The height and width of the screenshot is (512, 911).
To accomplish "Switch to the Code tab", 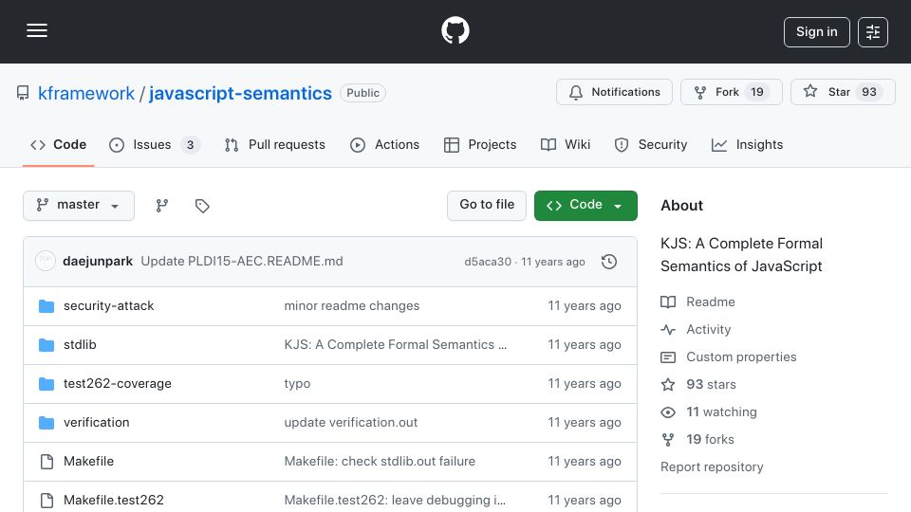I will [58, 144].
